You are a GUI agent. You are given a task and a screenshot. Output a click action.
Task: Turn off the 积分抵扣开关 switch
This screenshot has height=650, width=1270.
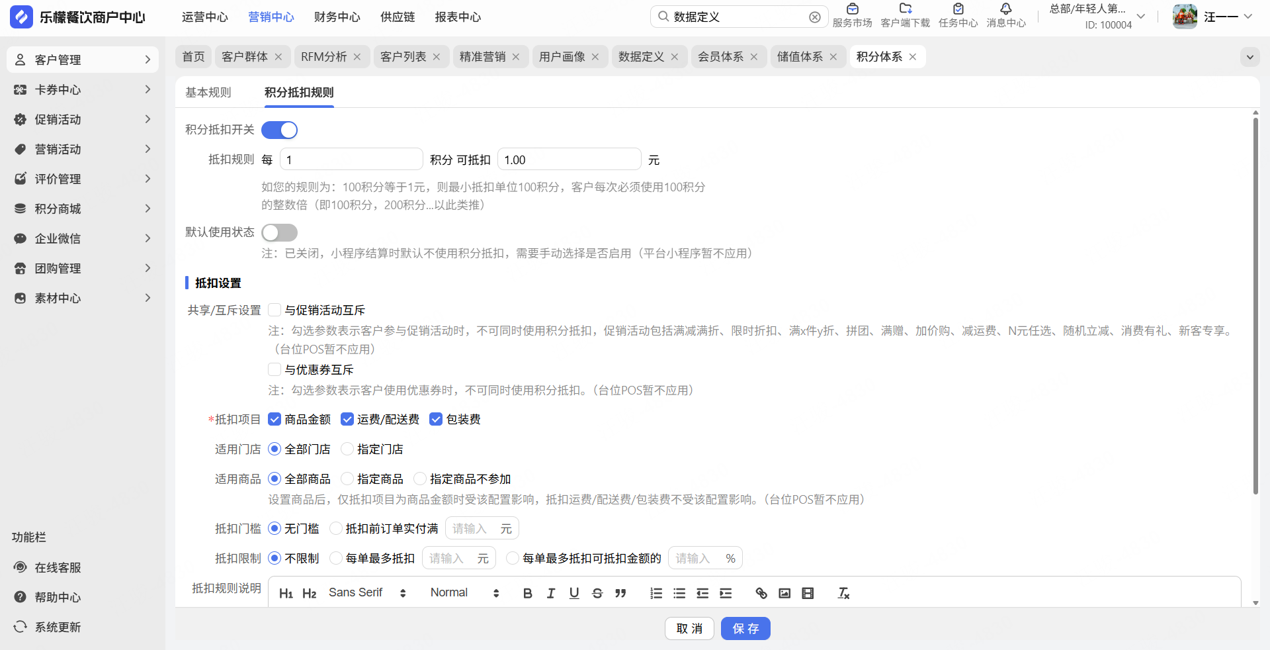tap(279, 130)
